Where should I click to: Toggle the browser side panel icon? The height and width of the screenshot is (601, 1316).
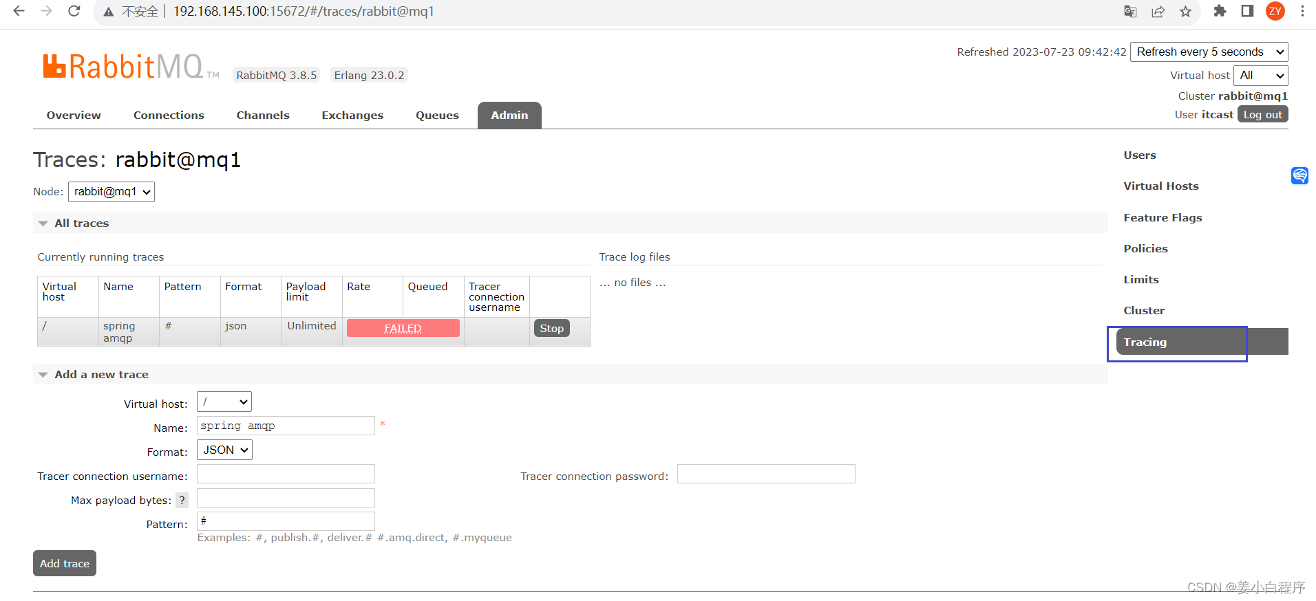1247,11
